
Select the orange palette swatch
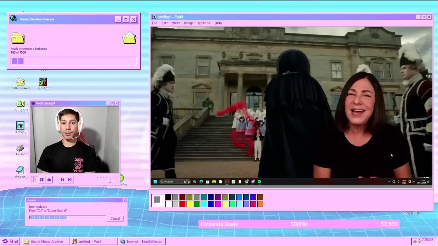260,204
